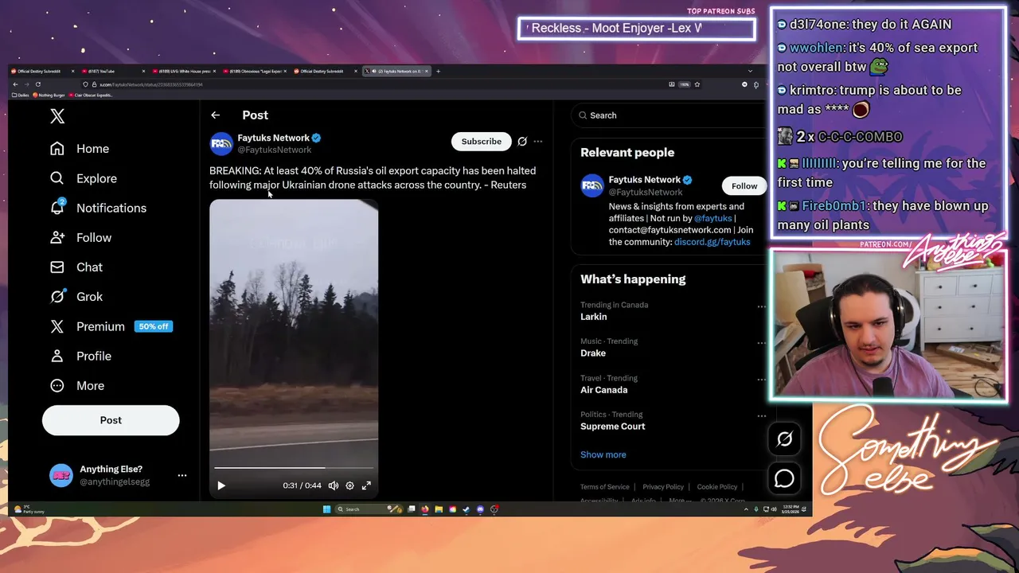Open the Privacy Policy link
The image size is (1019, 573).
tap(663, 487)
